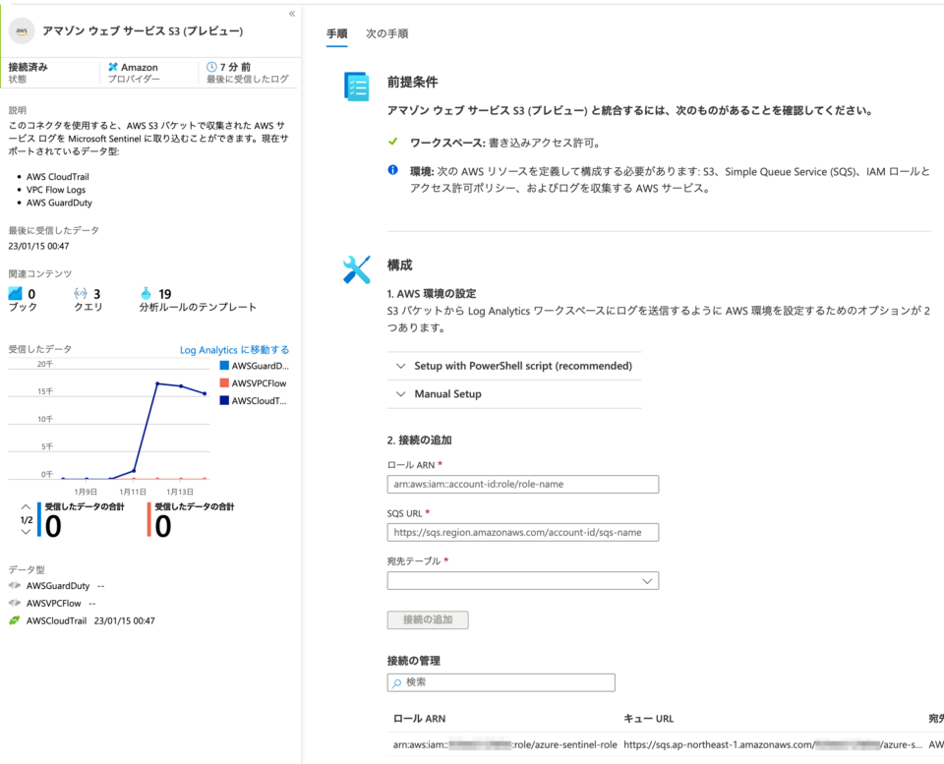Select the クエリ icon in related content

click(78, 293)
